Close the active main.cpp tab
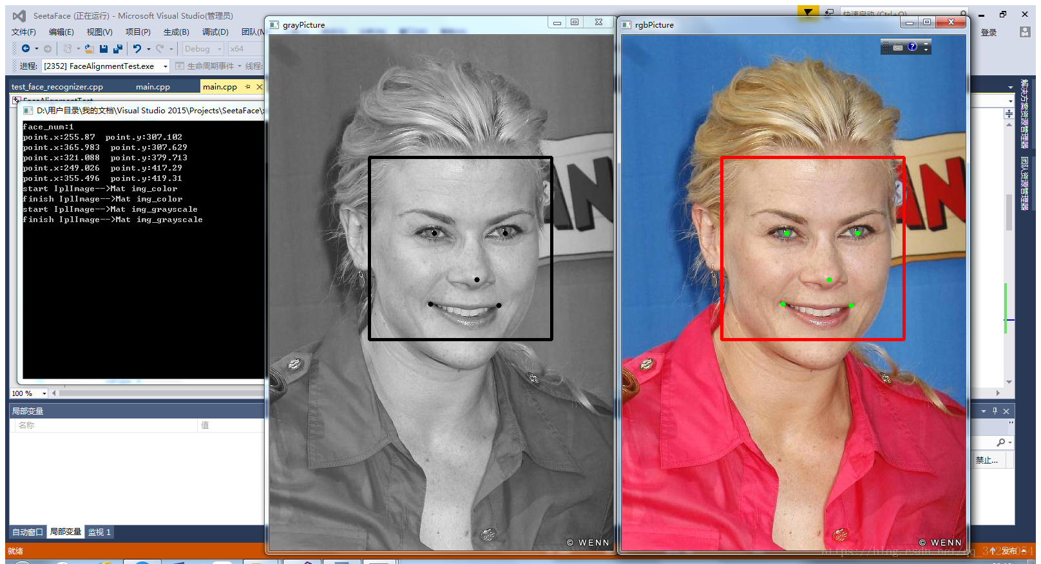The image size is (1041, 564). pos(260,86)
